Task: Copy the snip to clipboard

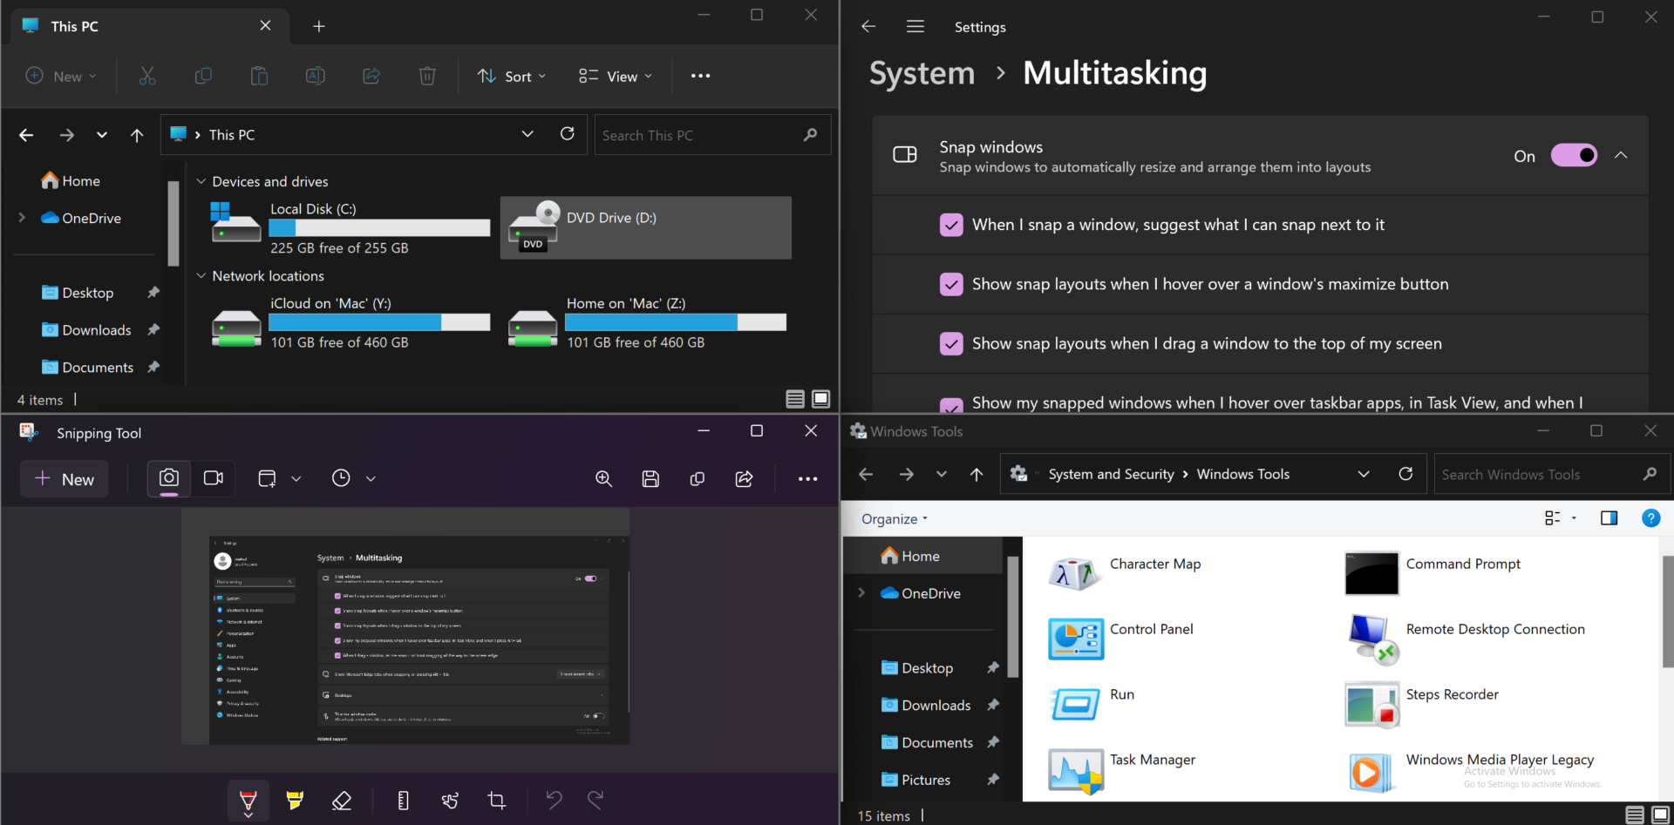Action: click(697, 478)
